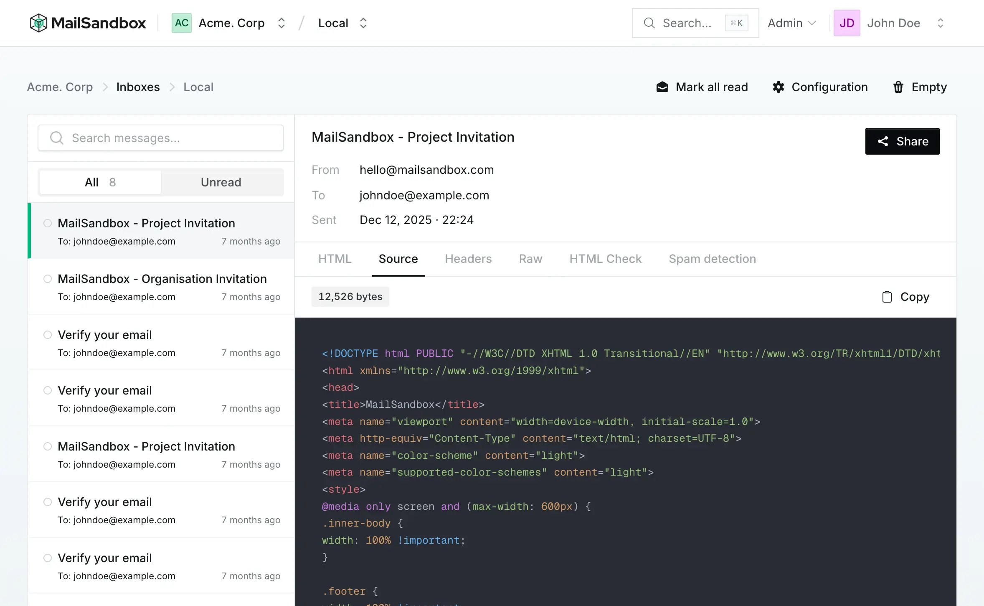
Task: Toggle read circle on Organisation Invitation message
Action: click(48, 279)
